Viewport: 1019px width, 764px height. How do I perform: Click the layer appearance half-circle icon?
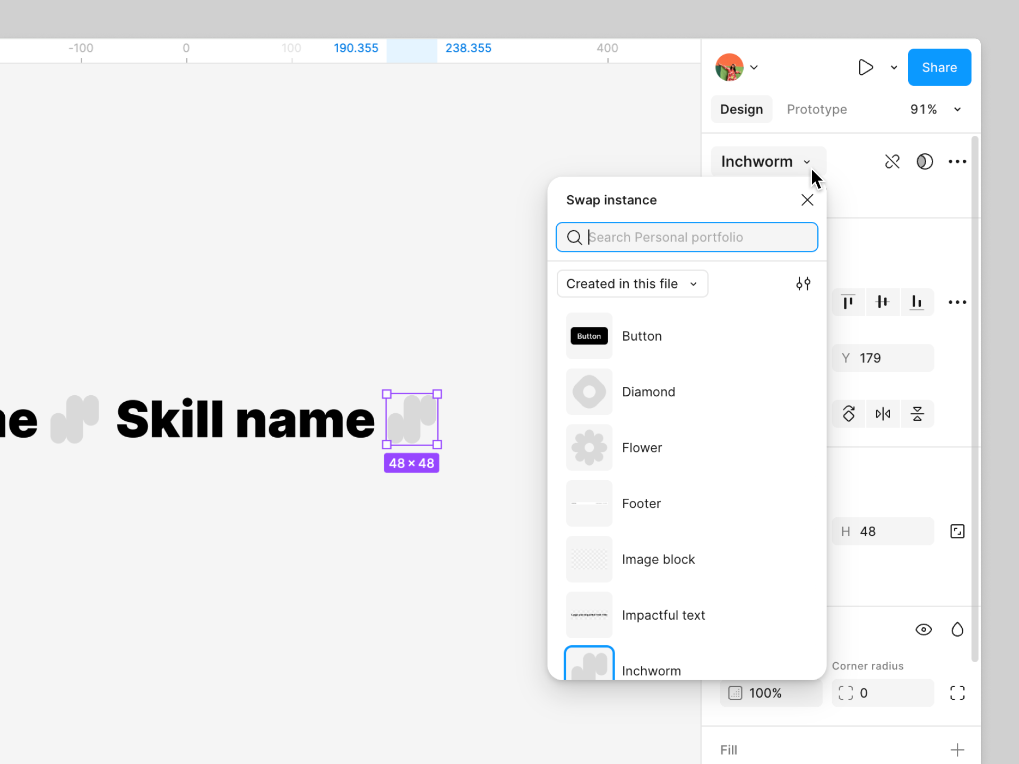[x=925, y=161]
